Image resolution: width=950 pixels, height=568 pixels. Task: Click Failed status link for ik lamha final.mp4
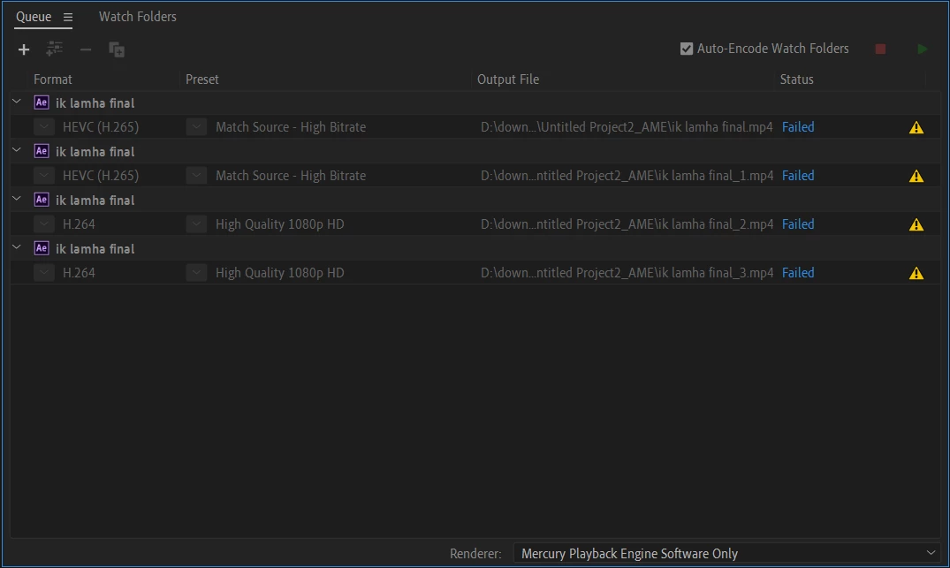click(798, 127)
